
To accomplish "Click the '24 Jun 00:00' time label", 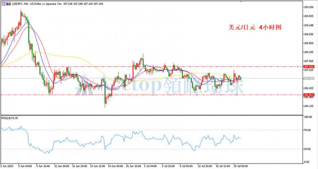I will click(116, 166).
